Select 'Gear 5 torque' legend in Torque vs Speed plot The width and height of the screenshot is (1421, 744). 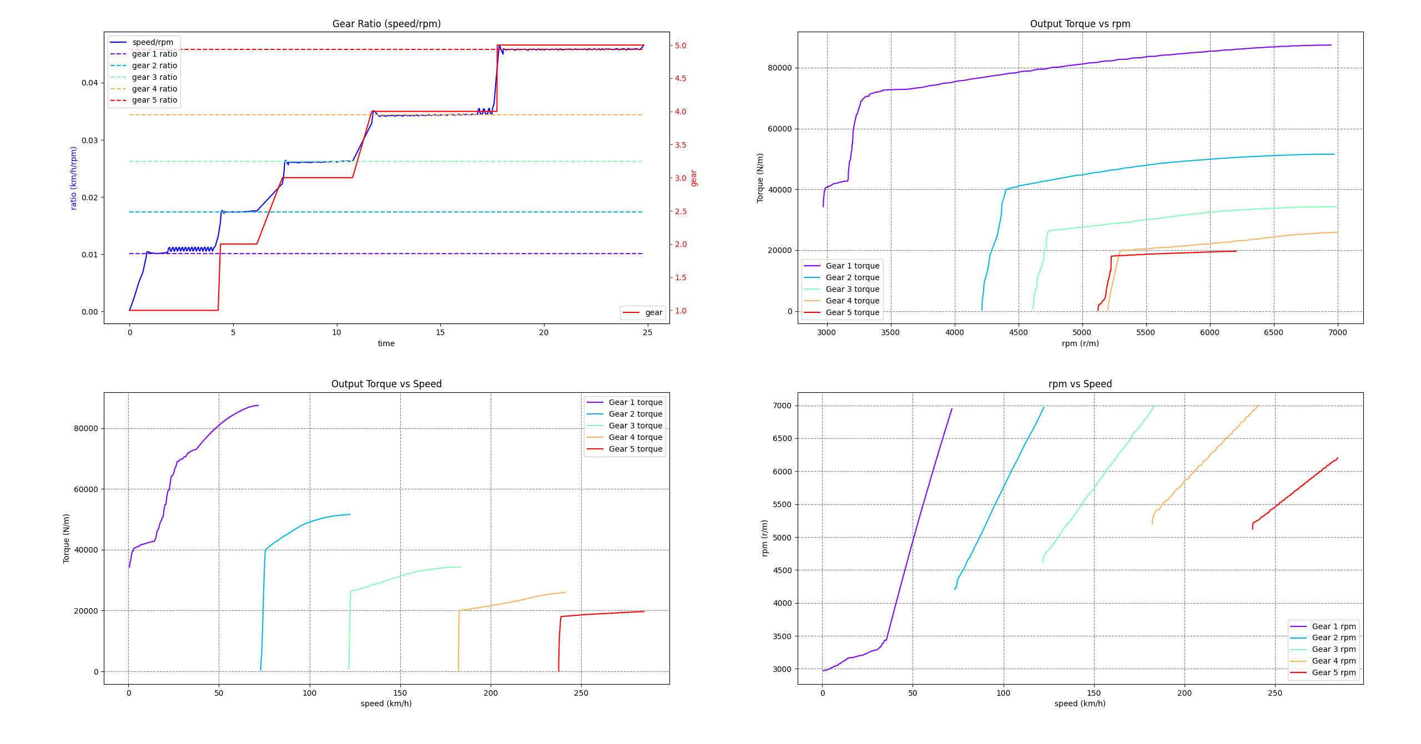click(624, 449)
